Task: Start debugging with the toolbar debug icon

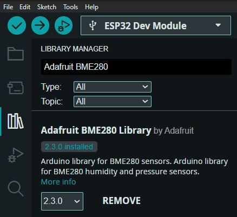Action: coord(63,25)
